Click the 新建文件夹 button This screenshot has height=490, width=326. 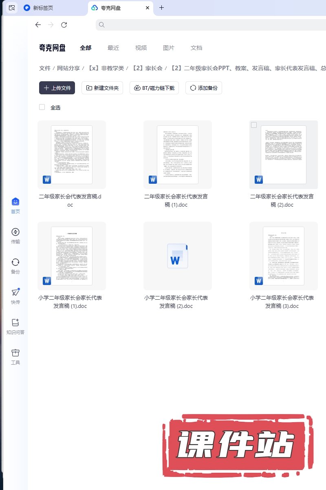[x=103, y=88]
